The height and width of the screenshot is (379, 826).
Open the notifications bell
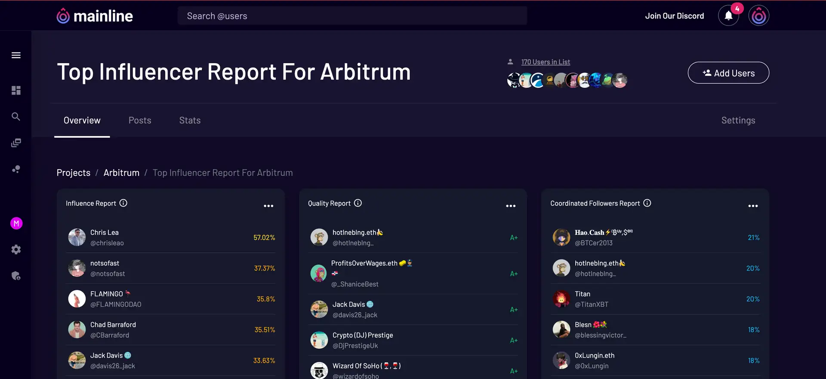[728, 16]
